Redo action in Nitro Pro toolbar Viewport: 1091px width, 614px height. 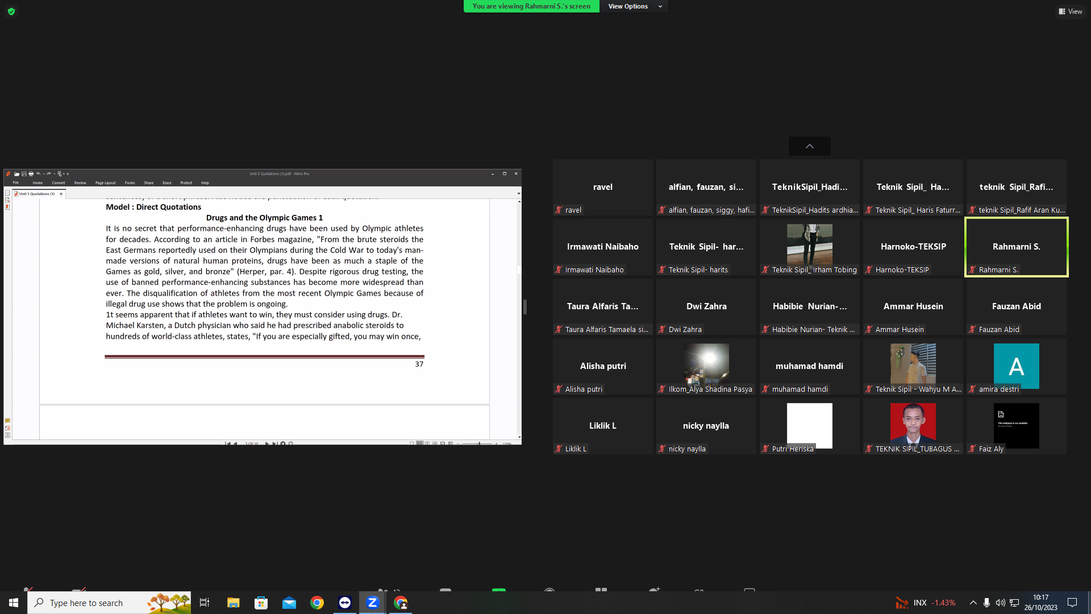click(49, 174)
